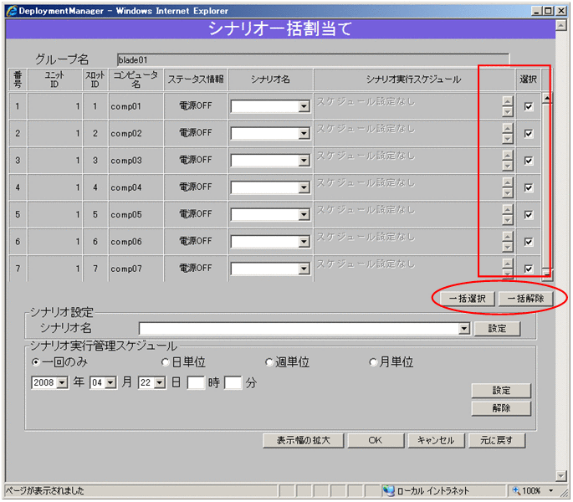Open the scenario name dropdown for comp05
The width and height of the screenshot is (573, 502).
coord(304,215)
